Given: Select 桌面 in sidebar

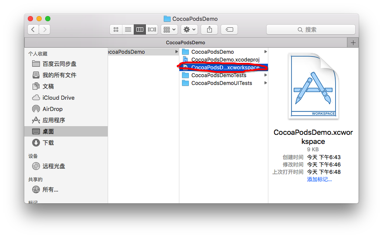Looking at the screenshot, I should point(66,131).
